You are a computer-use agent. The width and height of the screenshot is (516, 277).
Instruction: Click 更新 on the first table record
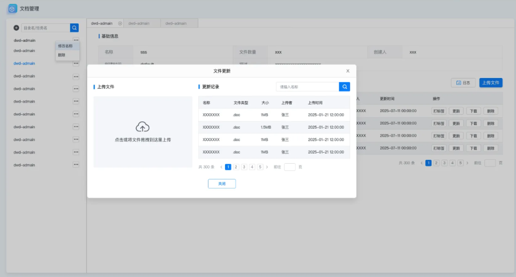[x=456, y=111]
